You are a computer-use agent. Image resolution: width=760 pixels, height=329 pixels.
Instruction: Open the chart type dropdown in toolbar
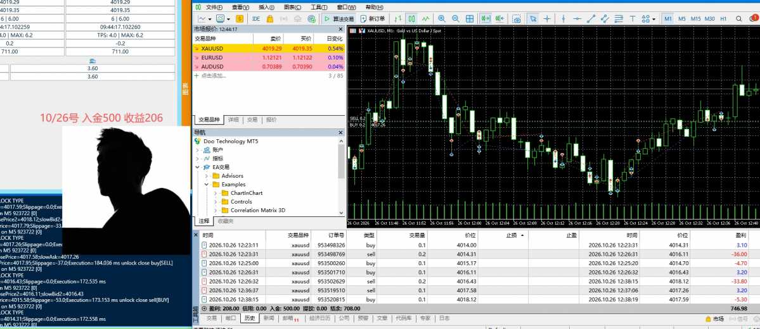204,18
